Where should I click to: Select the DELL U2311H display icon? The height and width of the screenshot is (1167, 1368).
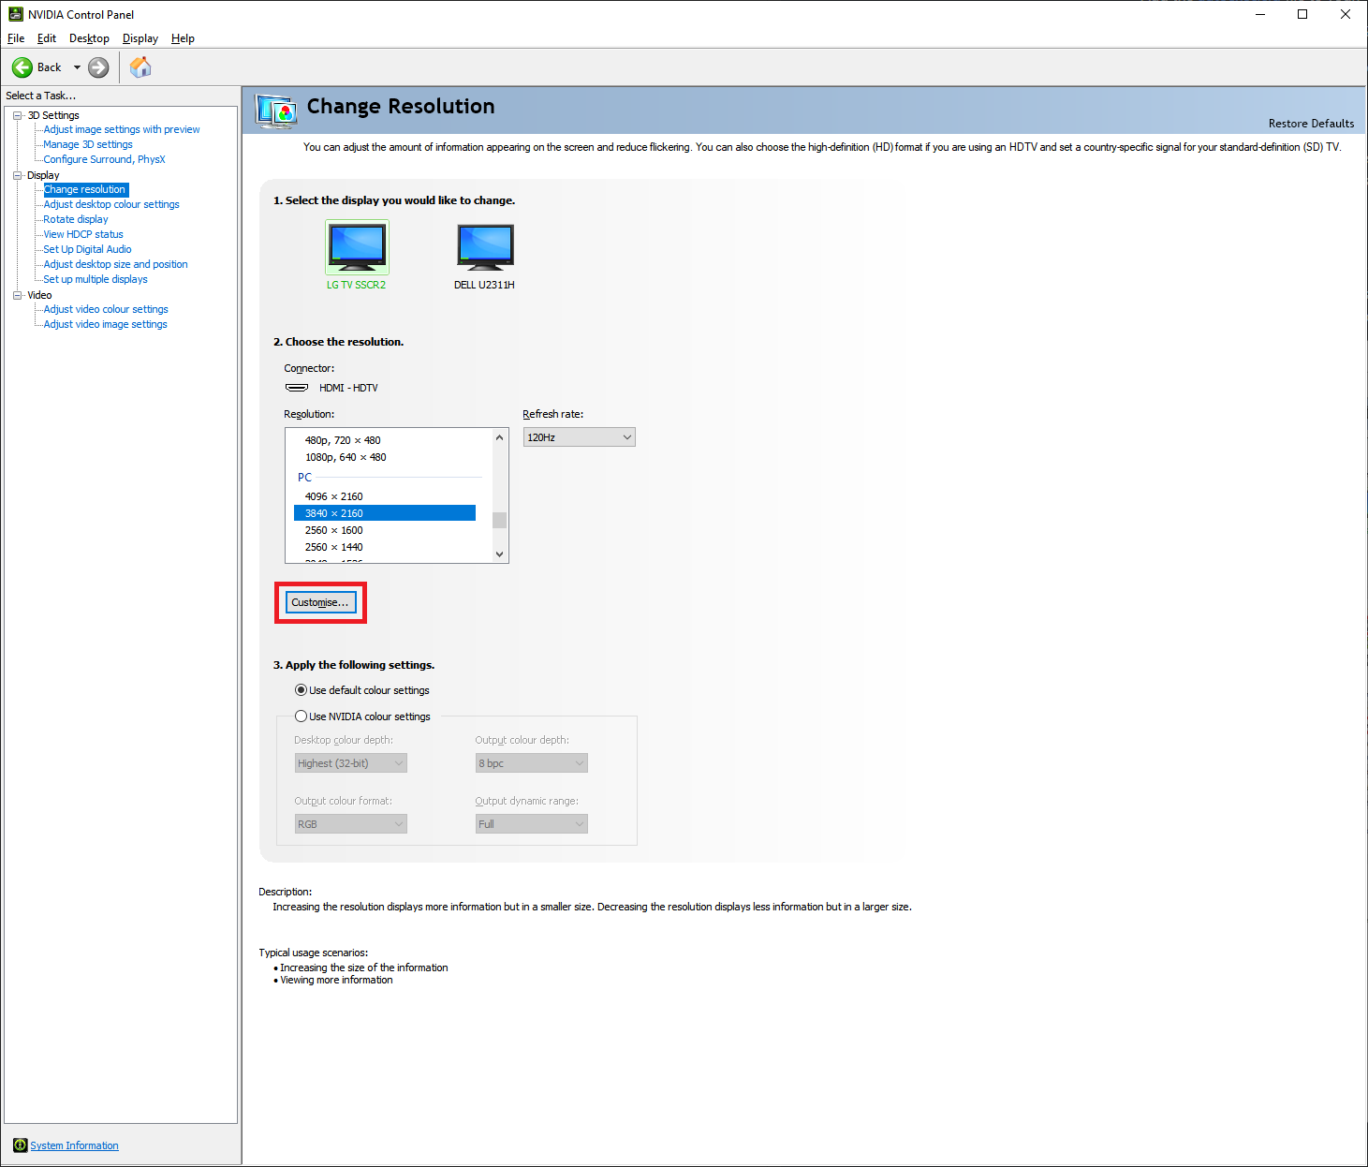click(x=485, y=246)
